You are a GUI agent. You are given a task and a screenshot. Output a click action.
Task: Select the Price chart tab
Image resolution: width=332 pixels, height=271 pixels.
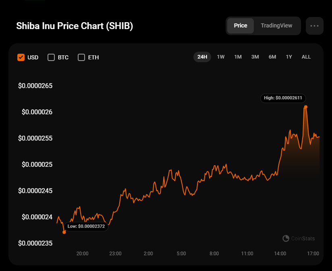click(x=241, y=26)
